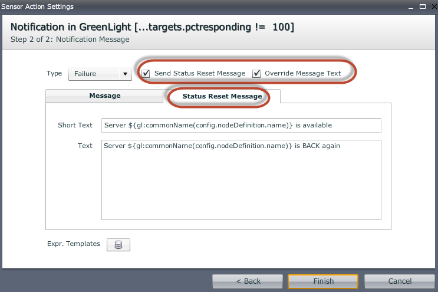Image resolution: width=438 pixels, height=292 pixels.
Task: Click the Expr. Templates label
Action: 74,244
